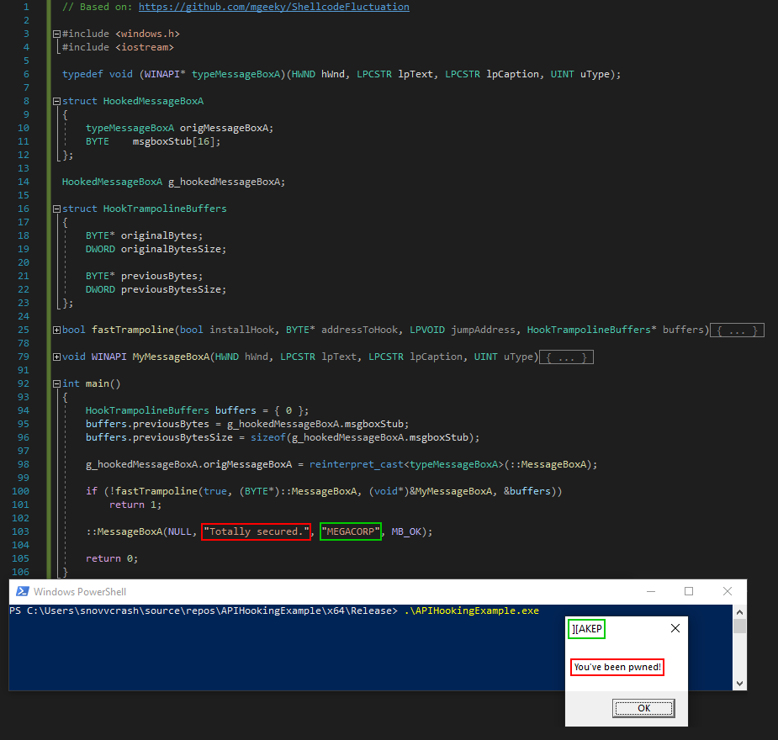Collapse the #include block fold marker
Screen dimensions: 778x740
(x=56, y=34)
